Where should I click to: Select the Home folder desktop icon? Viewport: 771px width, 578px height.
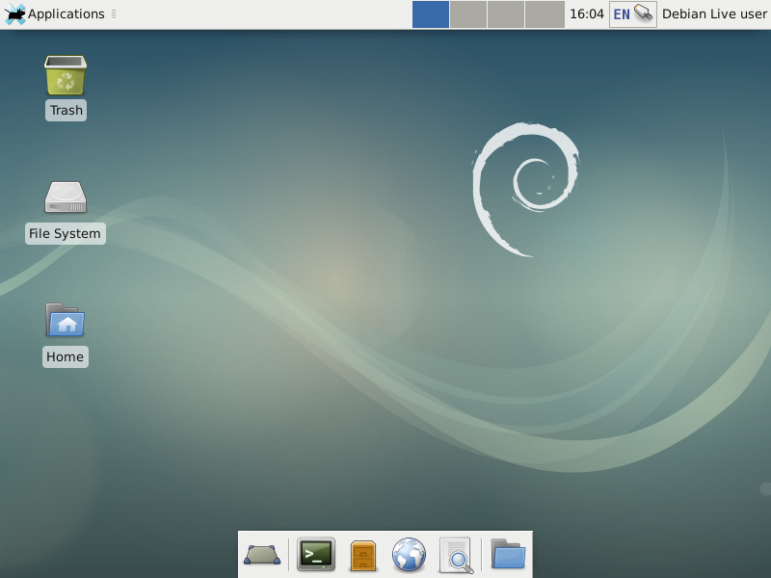tap(66, 321)
